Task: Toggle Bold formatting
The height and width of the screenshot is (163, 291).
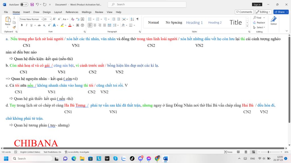Action: (x=22, y=25)
